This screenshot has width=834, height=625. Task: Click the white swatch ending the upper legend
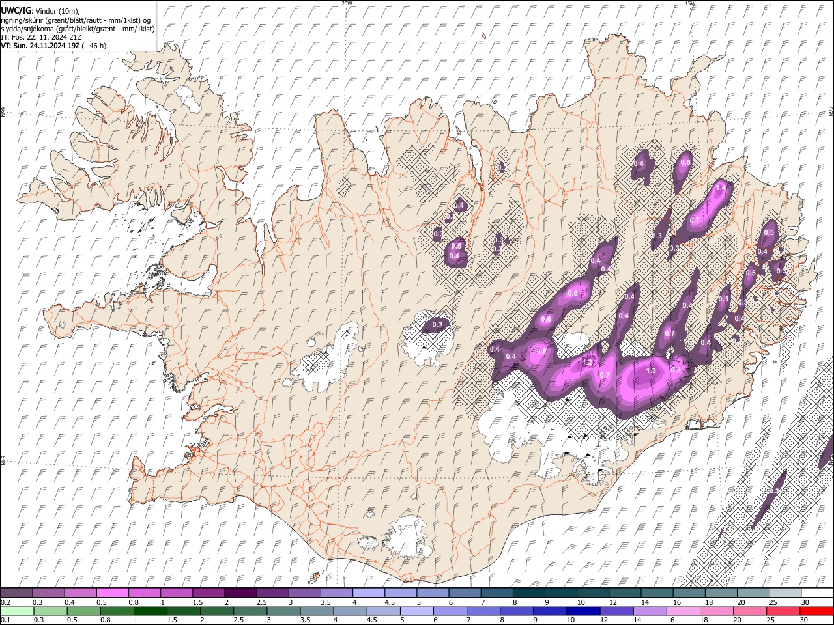click(x=816, y=593)
